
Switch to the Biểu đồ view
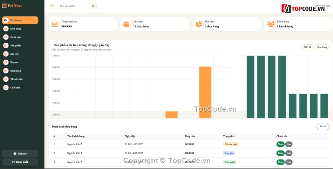pos(307,47)
